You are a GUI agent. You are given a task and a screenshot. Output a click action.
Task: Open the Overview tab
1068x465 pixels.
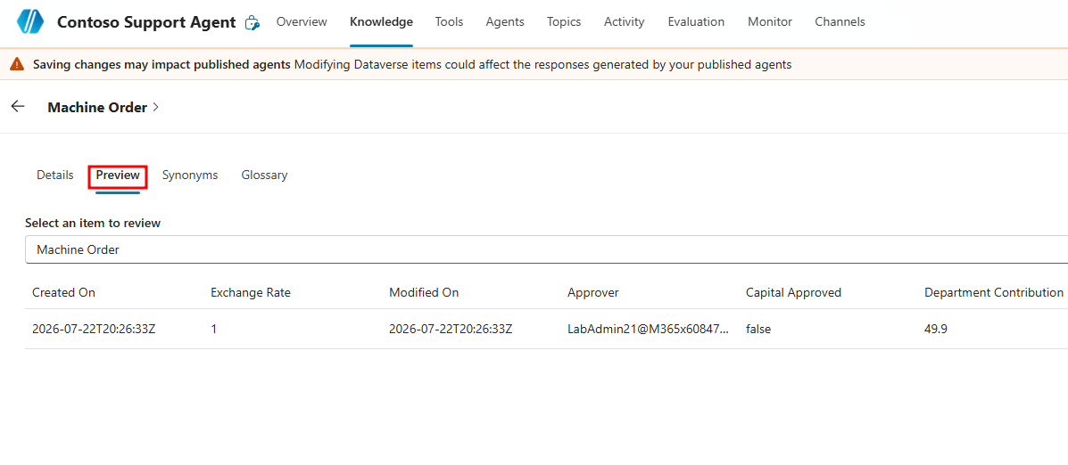click(x=302, y=21)
